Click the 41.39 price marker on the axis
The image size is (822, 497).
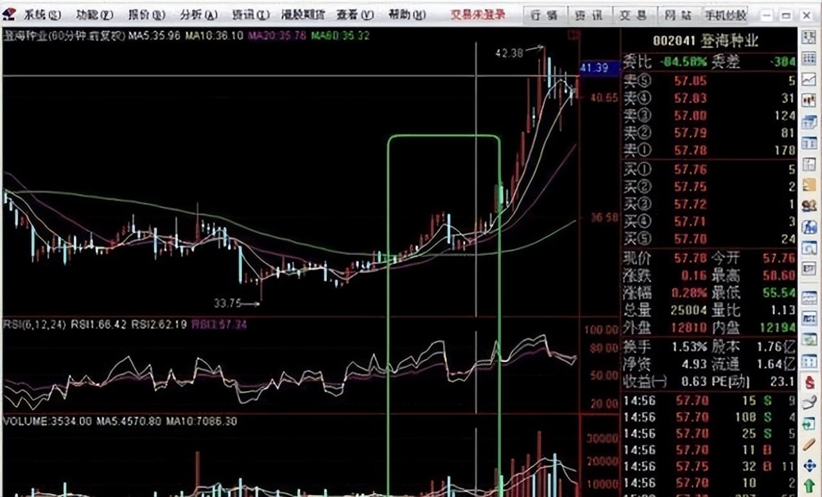[x=593, y=67]
